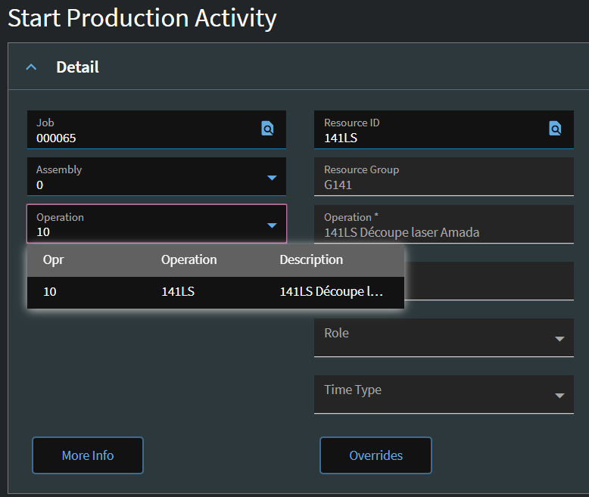Toggle the Operation dropdown arrow

click(272, 225)
